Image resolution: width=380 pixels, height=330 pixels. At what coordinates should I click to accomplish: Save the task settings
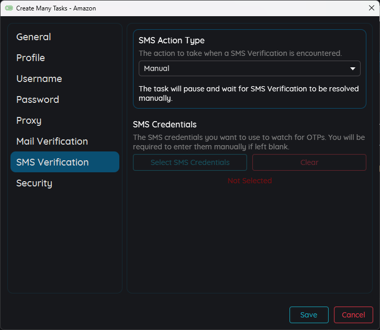309,315
